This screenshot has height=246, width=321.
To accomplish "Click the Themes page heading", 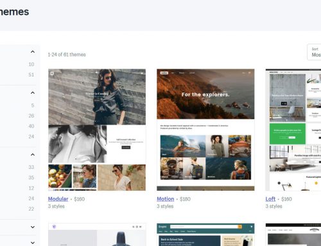I will click(14, 12).
